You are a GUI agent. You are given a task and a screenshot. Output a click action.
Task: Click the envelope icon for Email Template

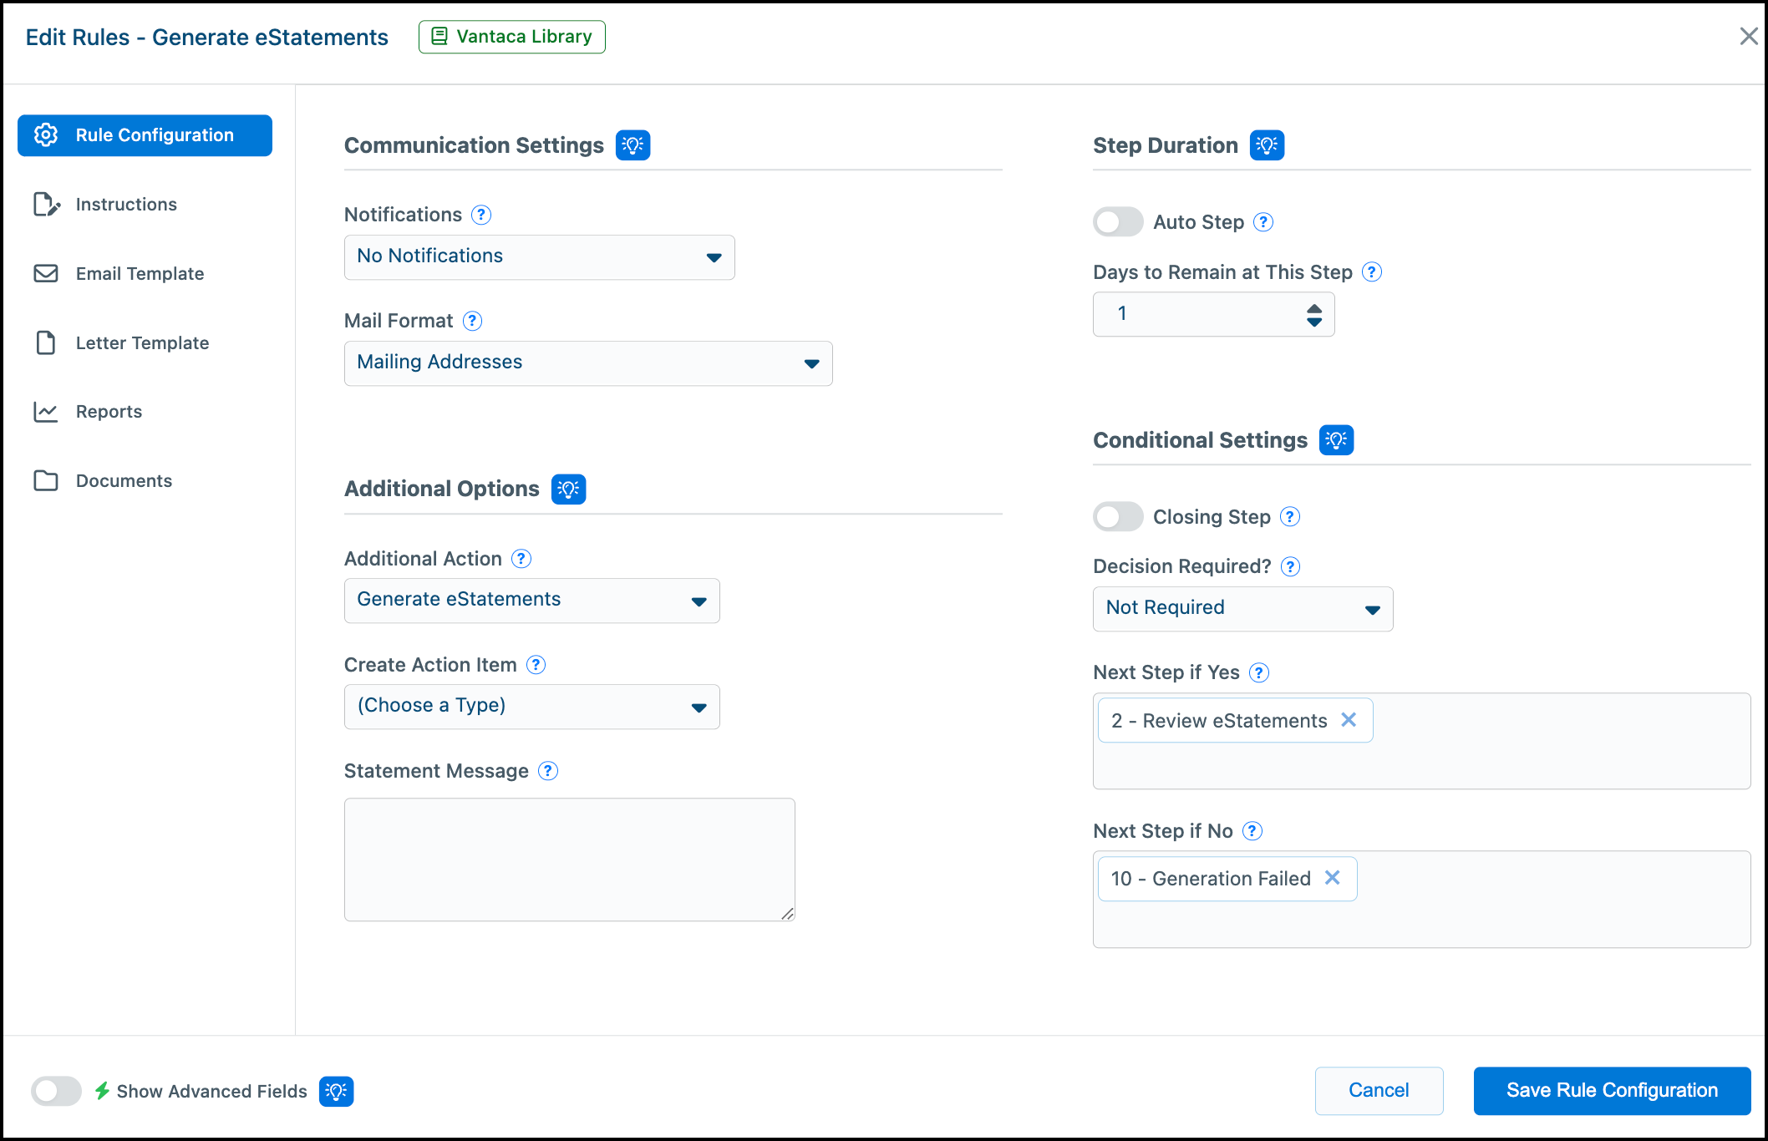tap(46, 273)
